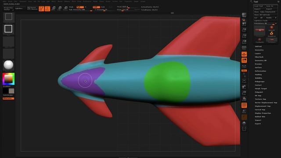281x158 pixels.
Task: Expand the Display Properties subpalette
Action: 263,113
